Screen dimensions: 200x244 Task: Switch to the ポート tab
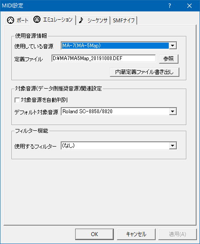18,20
